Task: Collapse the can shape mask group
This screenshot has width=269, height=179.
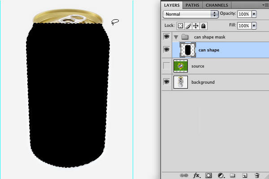Action: point(176,37)
